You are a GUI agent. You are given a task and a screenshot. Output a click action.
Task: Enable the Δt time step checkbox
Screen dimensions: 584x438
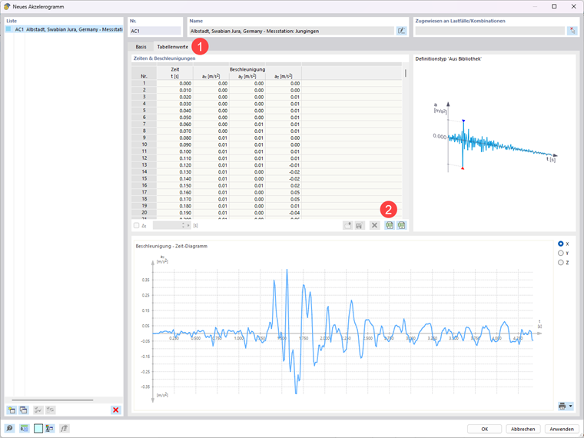point(136,225)
